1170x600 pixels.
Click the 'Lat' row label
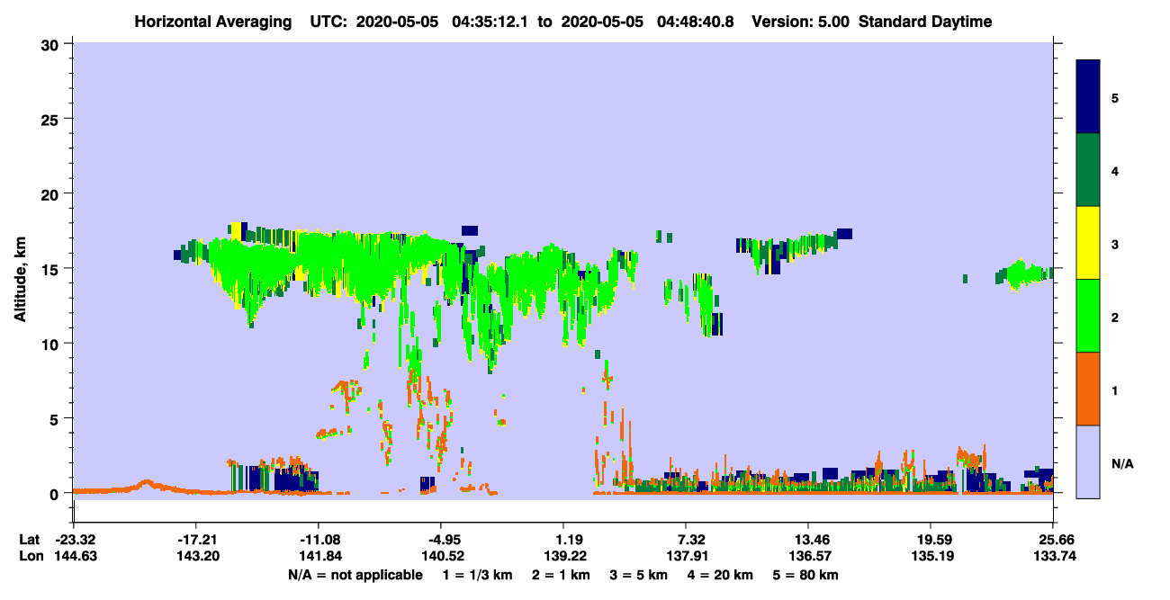tap(30, 540)
